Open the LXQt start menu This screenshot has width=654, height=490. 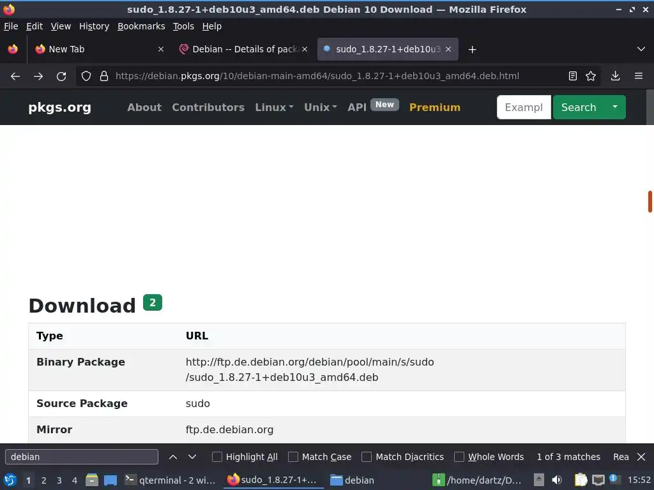pyautogui.click(x=10, y=480)
